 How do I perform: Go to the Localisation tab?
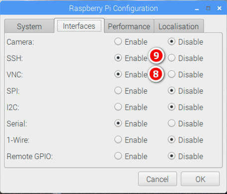point(179,26)
